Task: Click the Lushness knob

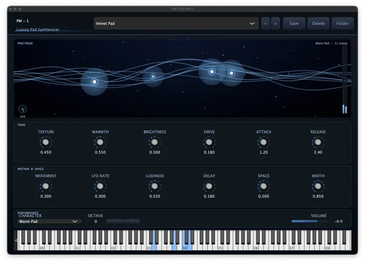Action: tap(154, 186)
